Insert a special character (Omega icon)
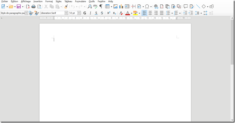The image size is (235, 123). click(147, 7)
